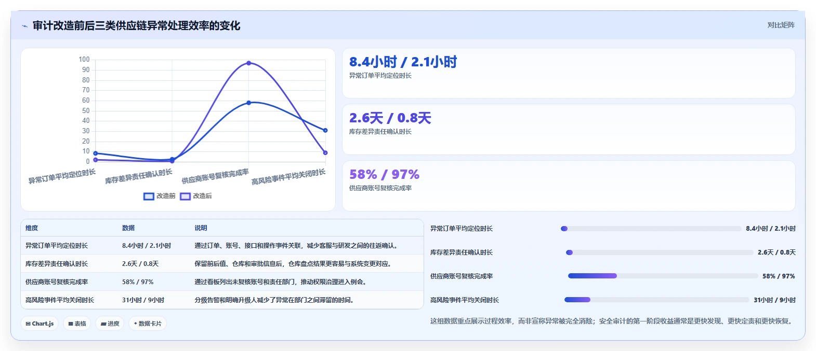This screenshot has height=351, width=816.
Task: Click the 说明 table column header
Action: coord(201,228)
